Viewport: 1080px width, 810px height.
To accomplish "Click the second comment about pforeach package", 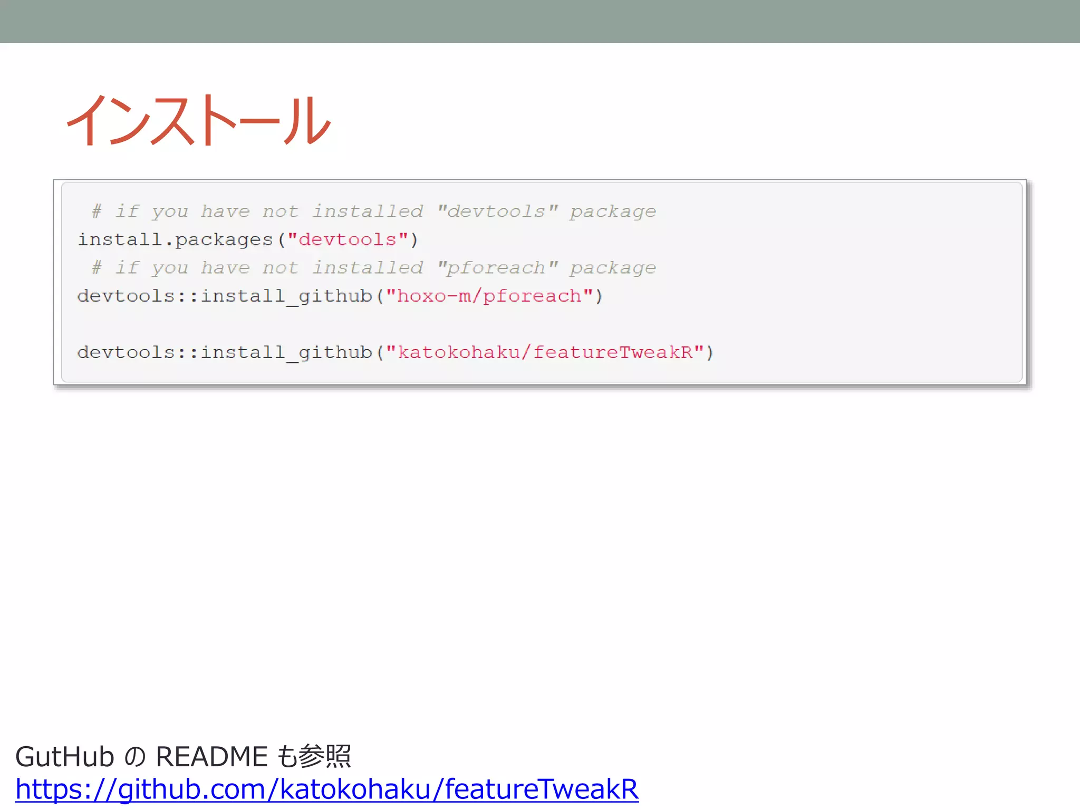I will [x=373, y=268].
